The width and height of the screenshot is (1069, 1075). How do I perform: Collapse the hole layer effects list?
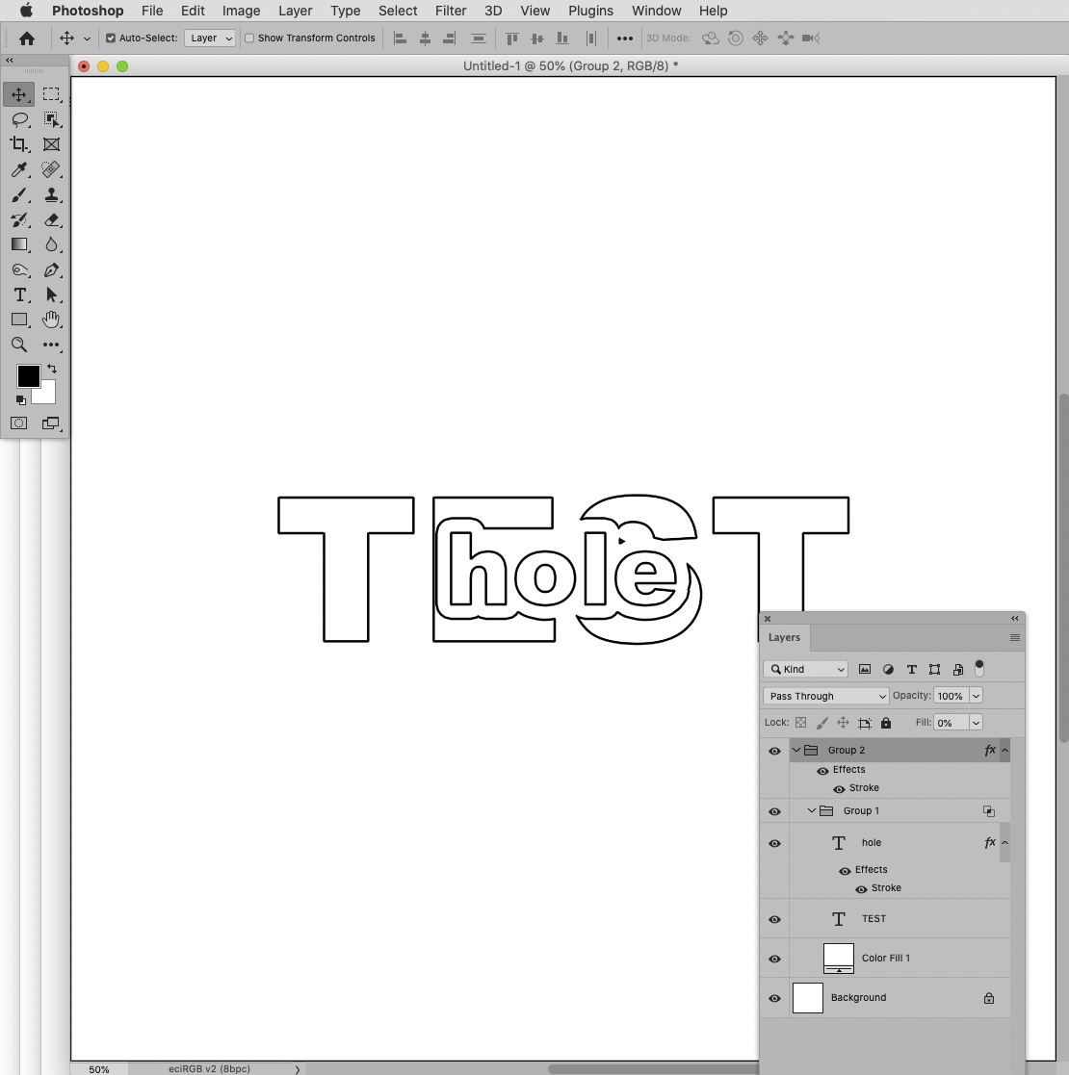pos(1004,842)
